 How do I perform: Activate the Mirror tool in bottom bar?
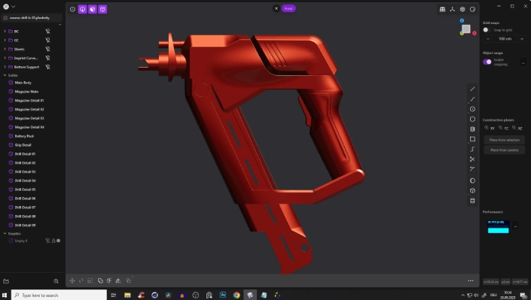(x=118, y=280)
